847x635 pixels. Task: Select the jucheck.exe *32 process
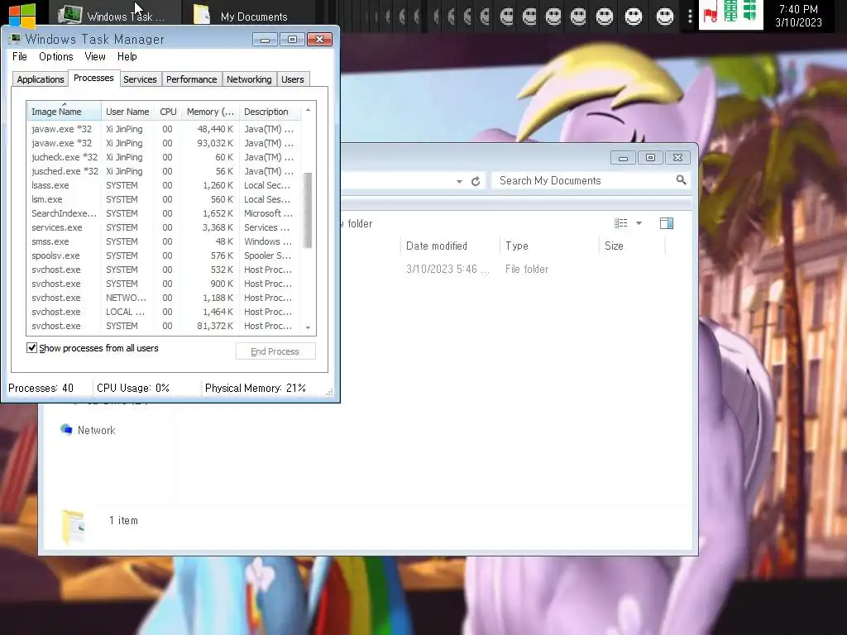(165, 157)
